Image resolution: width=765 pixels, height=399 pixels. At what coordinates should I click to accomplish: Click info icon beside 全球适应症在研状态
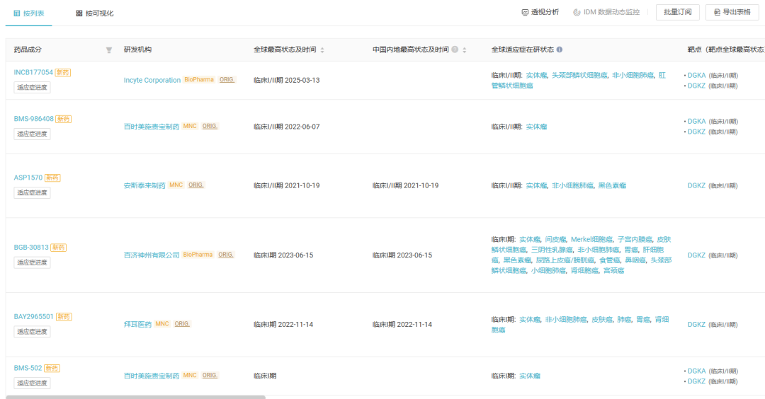point(559,50)
